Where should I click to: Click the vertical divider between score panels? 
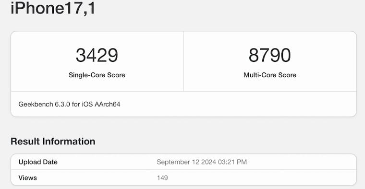[x=183, y=61]
